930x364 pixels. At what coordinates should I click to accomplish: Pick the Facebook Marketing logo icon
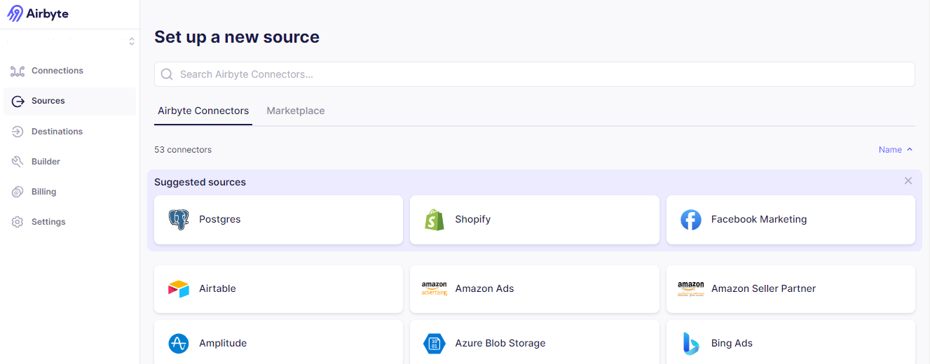(691, 220)
